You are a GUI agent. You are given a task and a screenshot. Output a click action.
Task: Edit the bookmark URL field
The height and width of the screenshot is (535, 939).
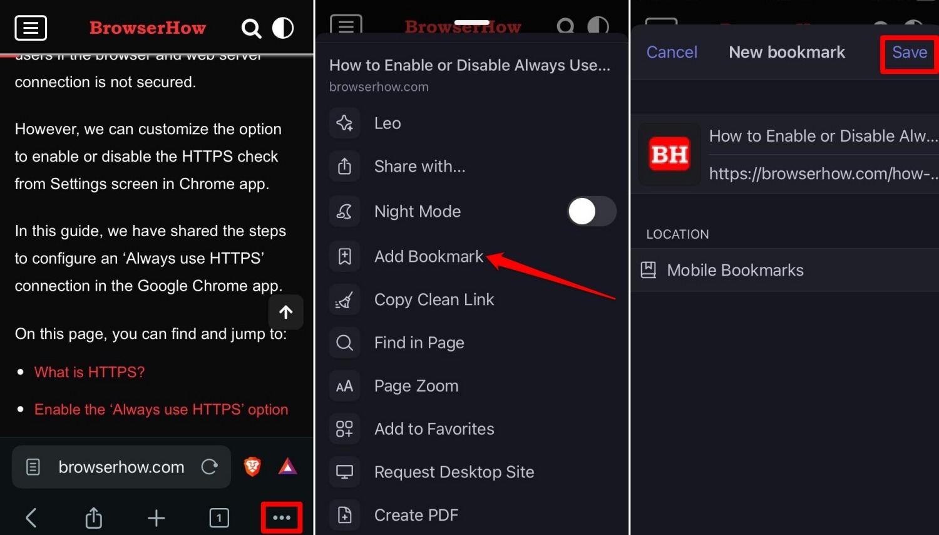point(823,174)
